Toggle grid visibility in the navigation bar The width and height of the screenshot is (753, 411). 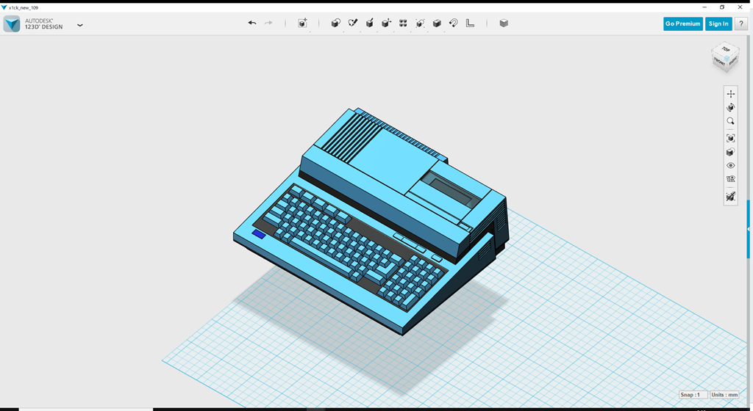(730, 179)
